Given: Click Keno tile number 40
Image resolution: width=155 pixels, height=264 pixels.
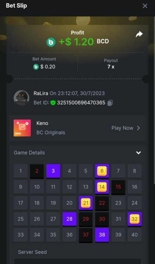Looking at the screenshot, I should [135, 235].
